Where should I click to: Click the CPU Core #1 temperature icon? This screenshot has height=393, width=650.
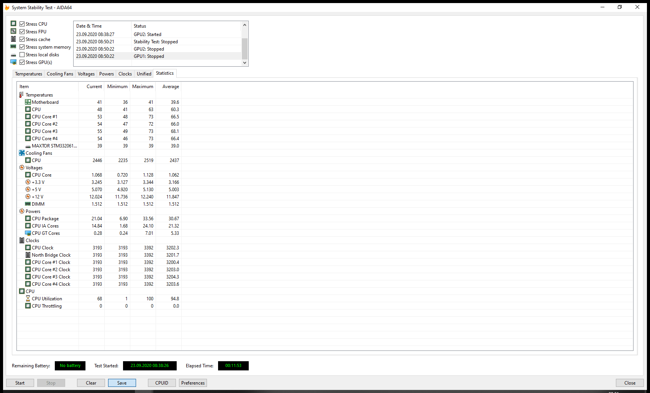(28, 116)
